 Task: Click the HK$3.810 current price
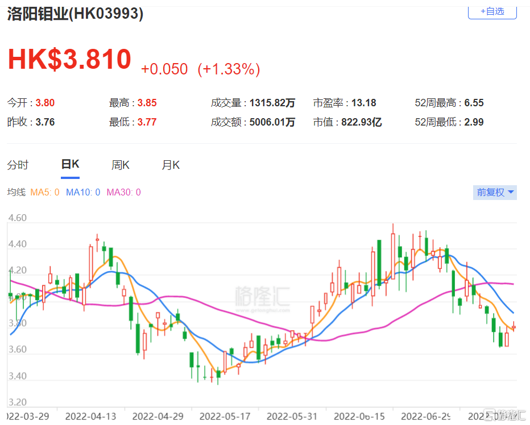pos(69,59)
